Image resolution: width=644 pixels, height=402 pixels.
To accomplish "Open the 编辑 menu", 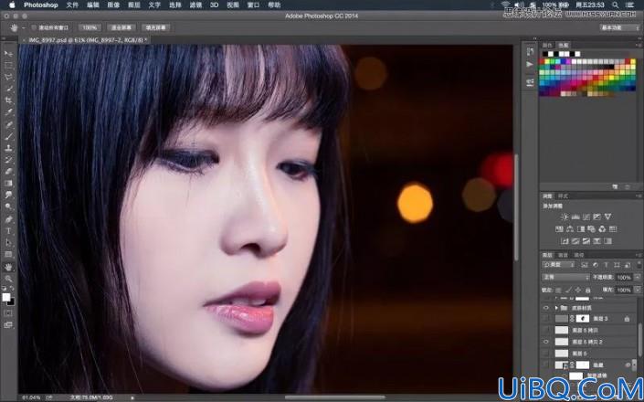I will 93,5.
